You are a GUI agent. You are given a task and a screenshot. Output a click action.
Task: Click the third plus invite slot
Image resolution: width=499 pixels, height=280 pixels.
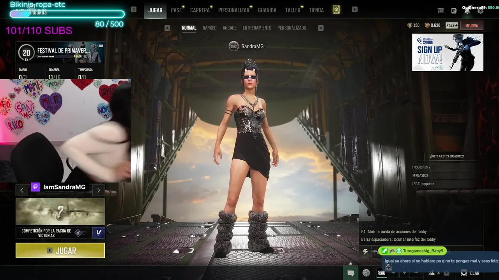point(416,273)
